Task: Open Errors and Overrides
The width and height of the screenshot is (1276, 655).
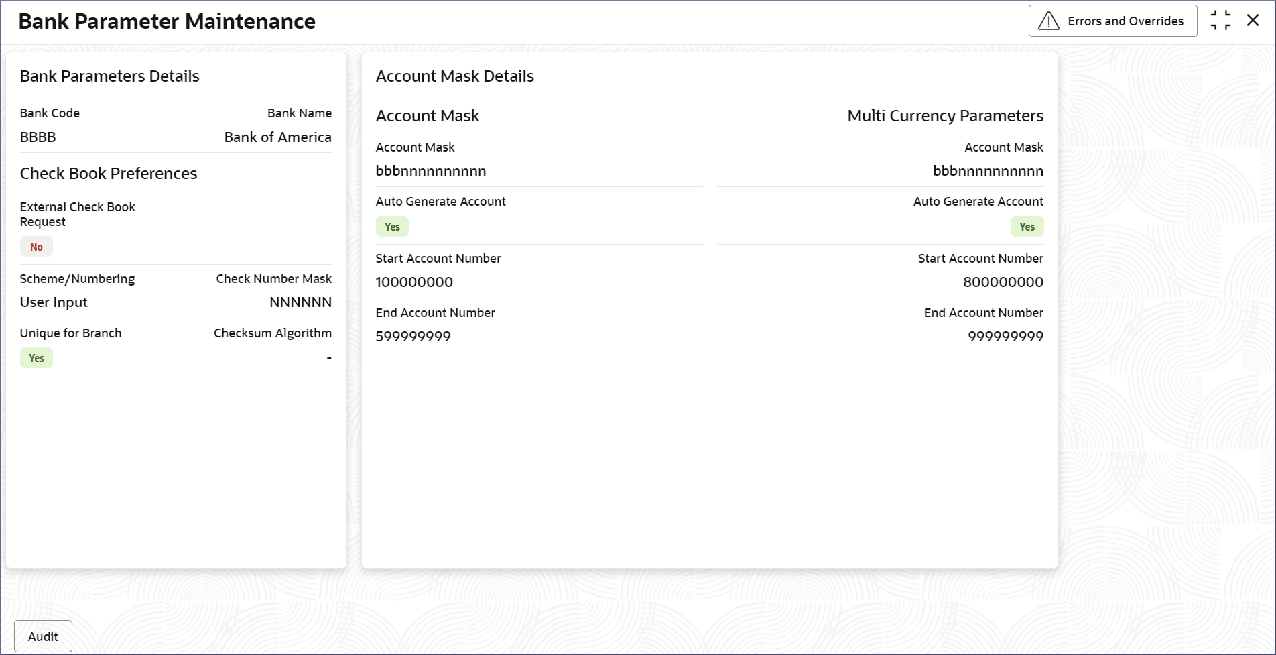Action: click(x=1125, y=21)
